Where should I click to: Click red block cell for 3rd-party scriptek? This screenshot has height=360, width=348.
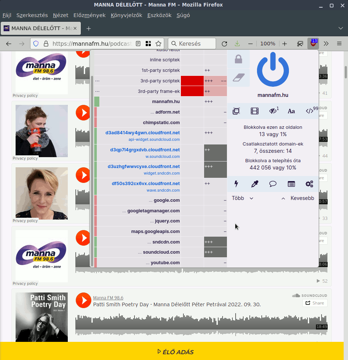[x=192, y=81]
